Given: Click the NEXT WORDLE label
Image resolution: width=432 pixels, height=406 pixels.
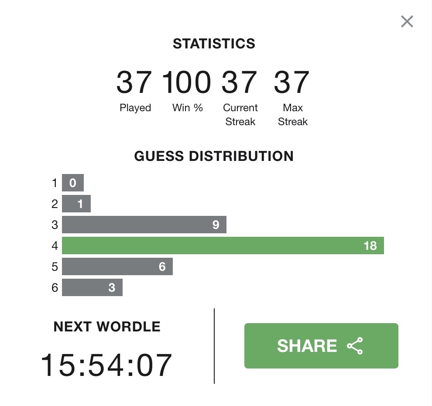Looking at the screenshot, I should tap(107, 327).
